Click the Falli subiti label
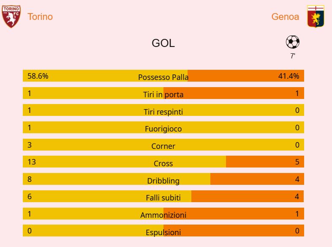 [163, 198]
